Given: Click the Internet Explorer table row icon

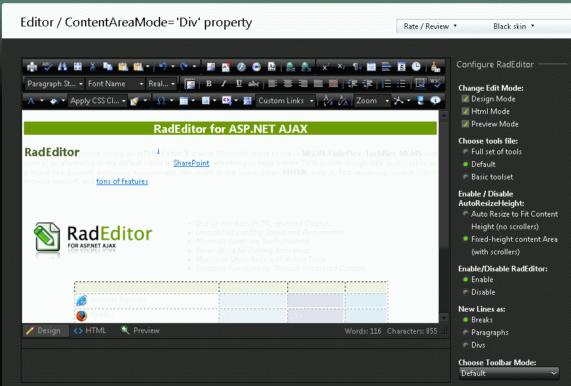Looking at the screenshot, I should tap(81, 300).
